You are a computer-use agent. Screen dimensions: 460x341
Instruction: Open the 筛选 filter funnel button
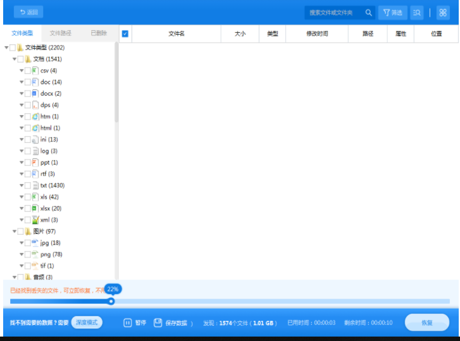392,13
